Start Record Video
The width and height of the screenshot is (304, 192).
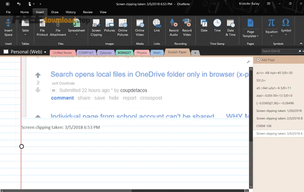(x=187, y=28)
